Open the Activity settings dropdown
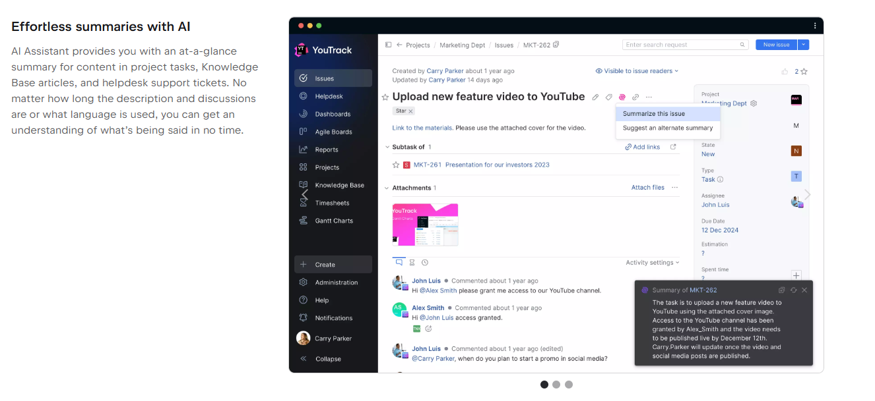This screenshot has height=401, width=875. coord(653,263)
